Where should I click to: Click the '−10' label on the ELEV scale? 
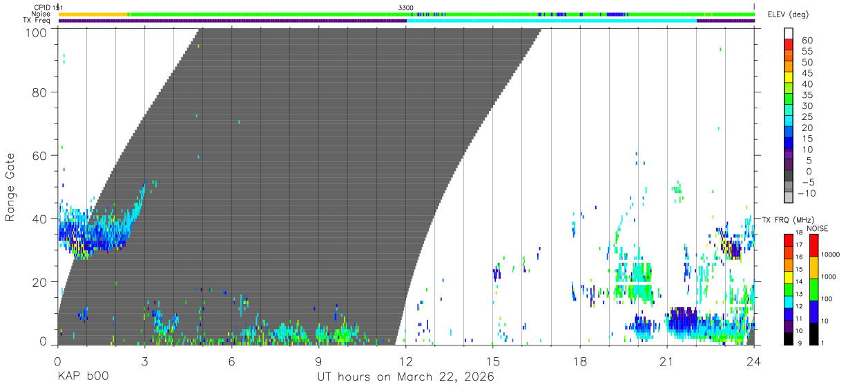coord(807,193)
